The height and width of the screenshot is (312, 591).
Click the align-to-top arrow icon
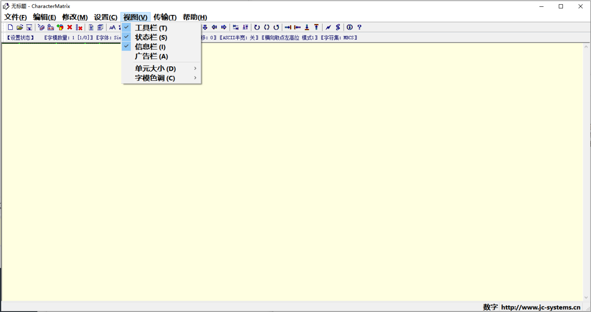click(x=316, y=27)
